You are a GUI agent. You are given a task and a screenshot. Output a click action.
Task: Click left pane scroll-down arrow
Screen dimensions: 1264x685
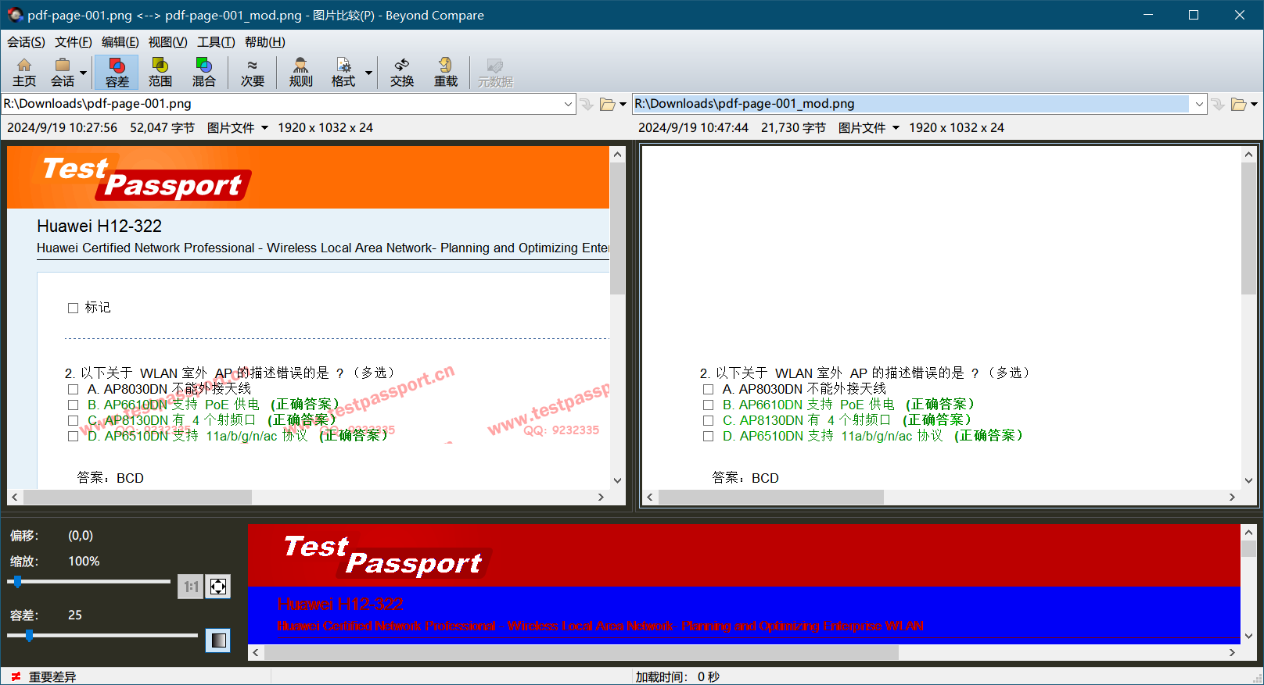pos(617,480)
